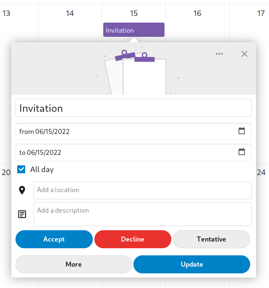Select the purple Invitation event on day 15
Screen dimensions: 269x288
(133, 30)
